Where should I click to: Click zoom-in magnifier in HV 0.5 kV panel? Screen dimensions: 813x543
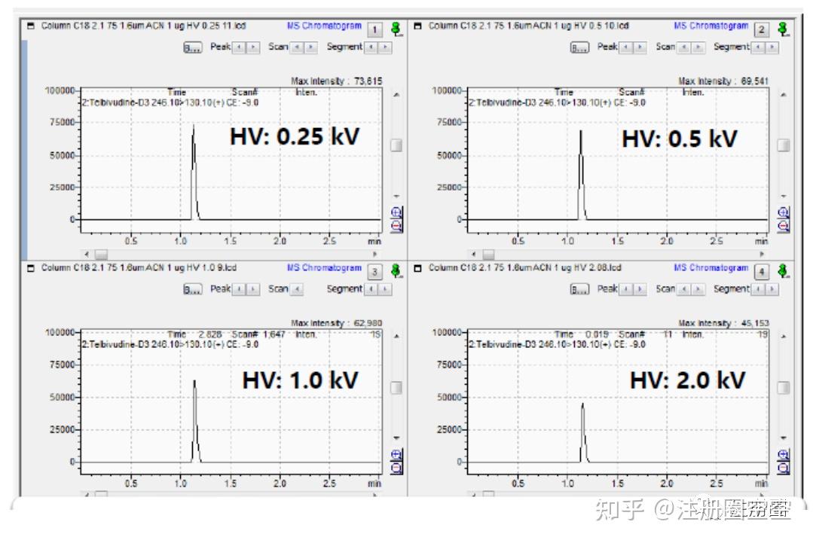pos(784,212)
